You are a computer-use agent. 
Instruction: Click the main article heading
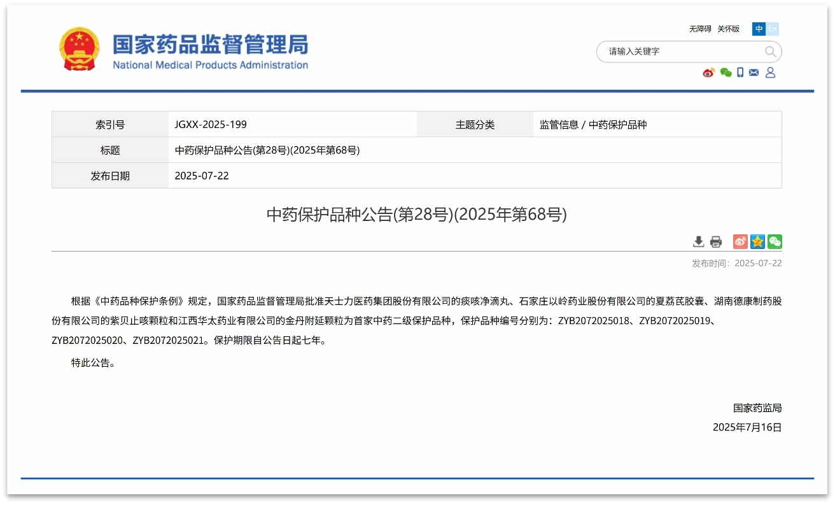pyautogui.click(x=417, y=215)
